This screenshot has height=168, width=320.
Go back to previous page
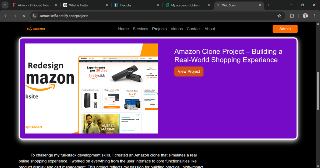point(6,16)
